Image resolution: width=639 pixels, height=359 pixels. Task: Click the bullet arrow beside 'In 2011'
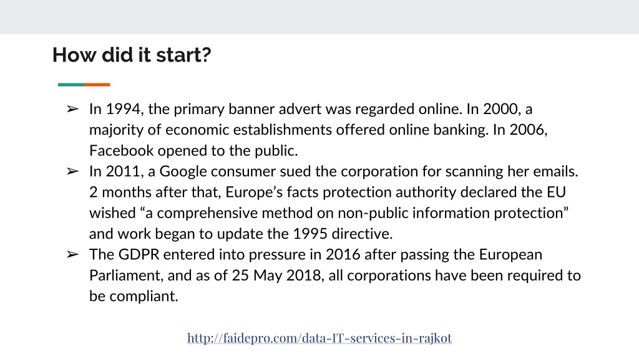click(72, 171)
